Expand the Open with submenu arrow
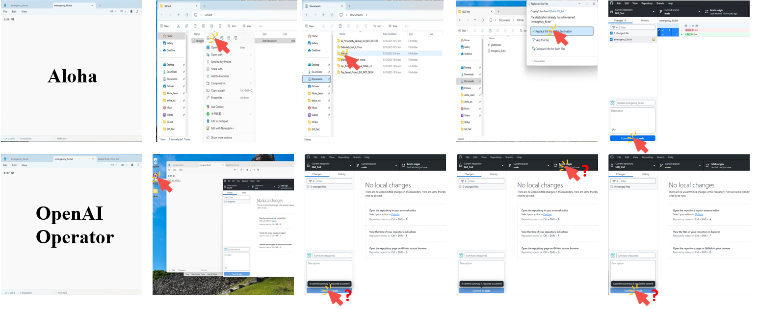The height and width of the screenshot is (309, 759). [x=251, y=54]
